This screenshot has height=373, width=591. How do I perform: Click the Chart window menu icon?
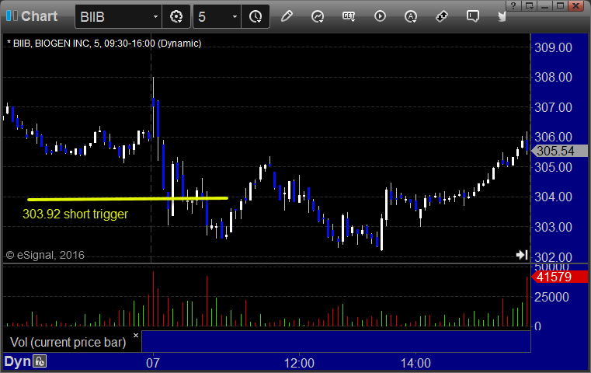coord(12,16)
